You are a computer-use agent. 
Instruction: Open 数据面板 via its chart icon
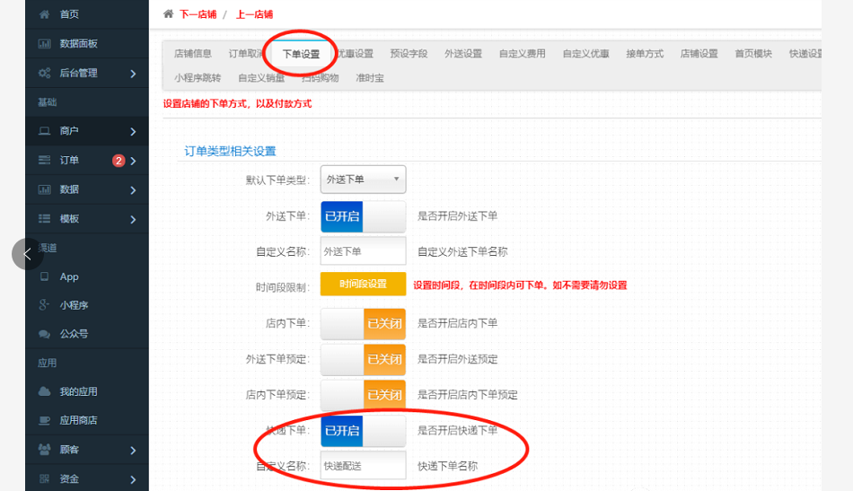44,44
